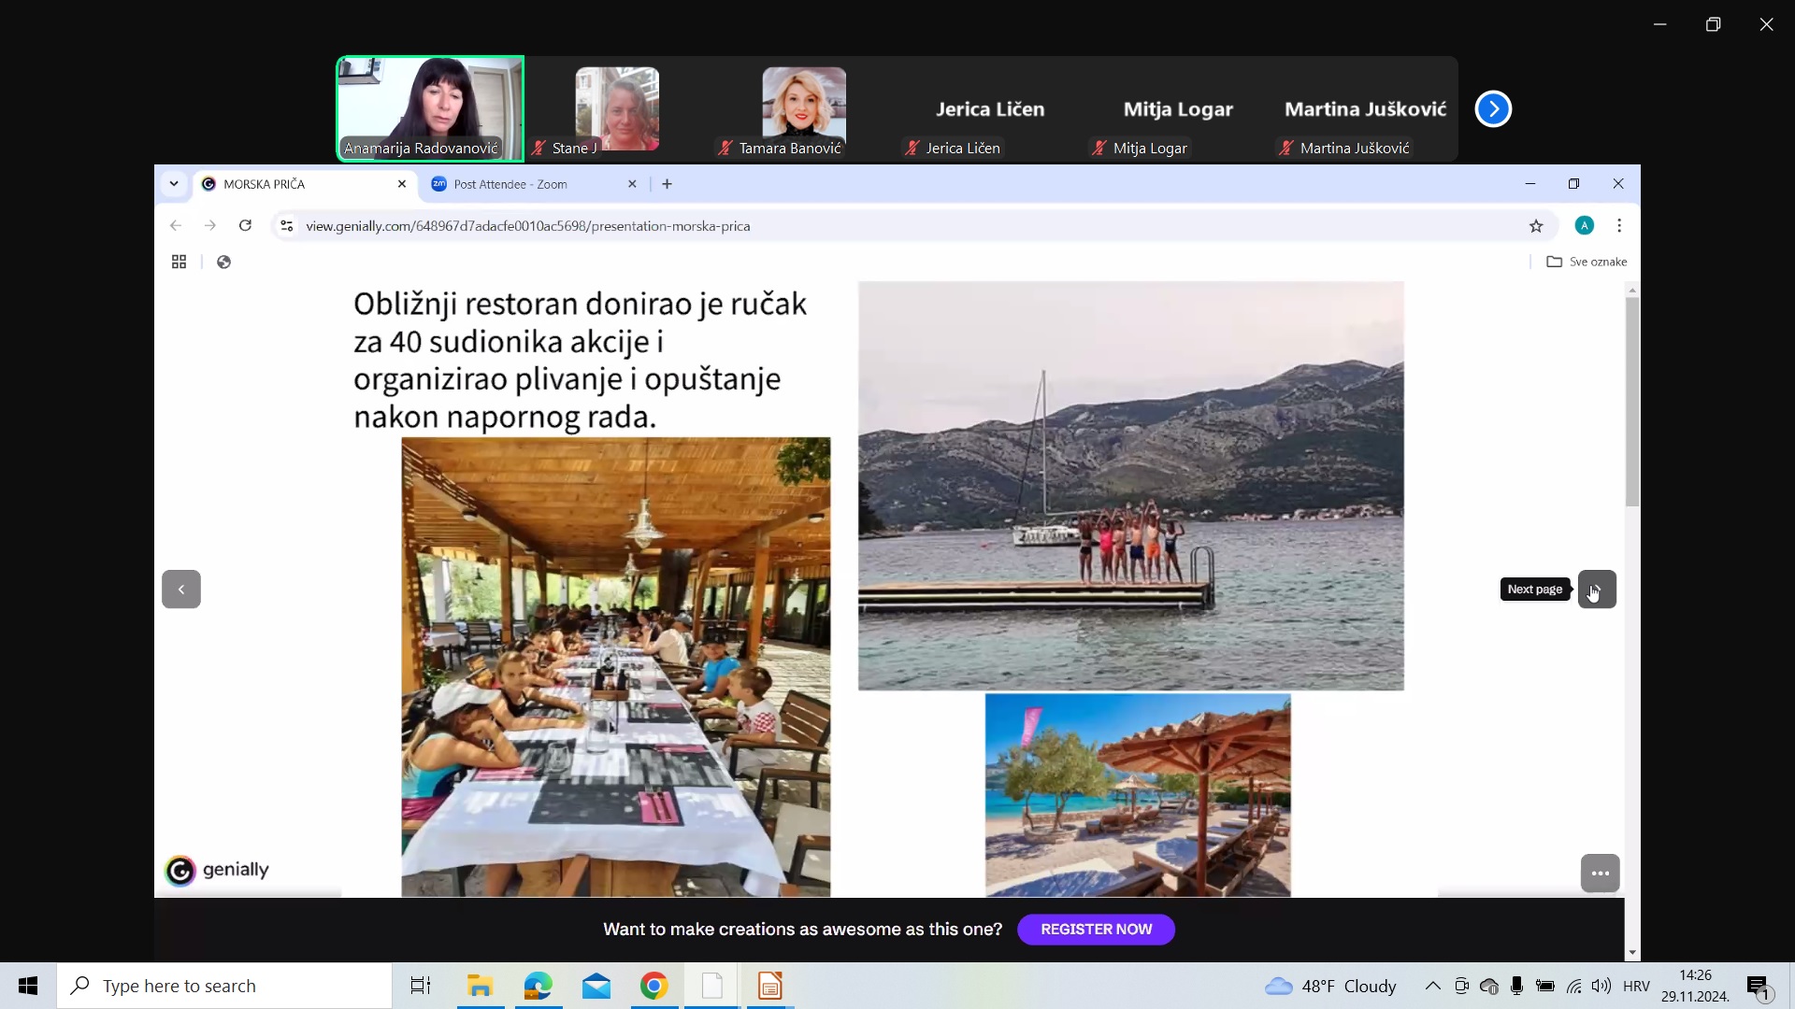Open the Sve oznake bookmarks folder

pyautogui.click(x=1587, y=262)
